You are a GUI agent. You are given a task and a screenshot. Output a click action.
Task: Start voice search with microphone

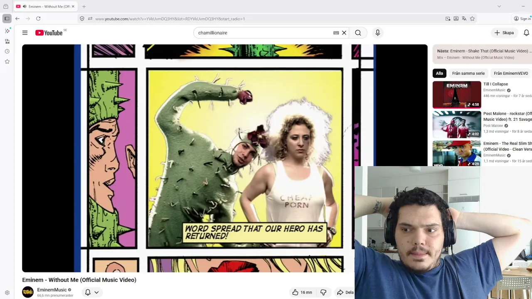pyautogui.click(x=377, y=33)
